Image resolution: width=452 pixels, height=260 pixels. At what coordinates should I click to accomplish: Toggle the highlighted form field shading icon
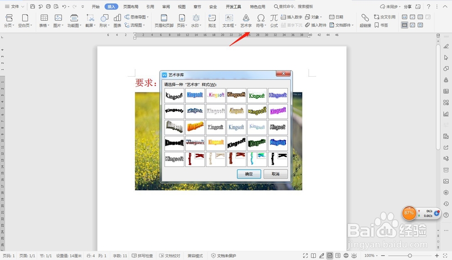click(405, 25)
